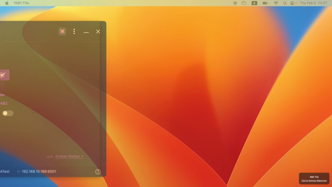
Task: Toggle the checked display selection box
Action: (3, 75)
